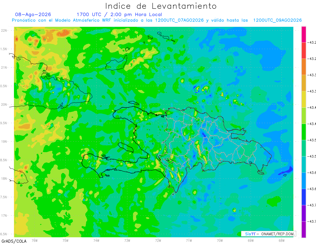The height and width of the screenshot is (244, 316).
Task: Click the '6.5N' latitude label
Action: pos(3,234)
